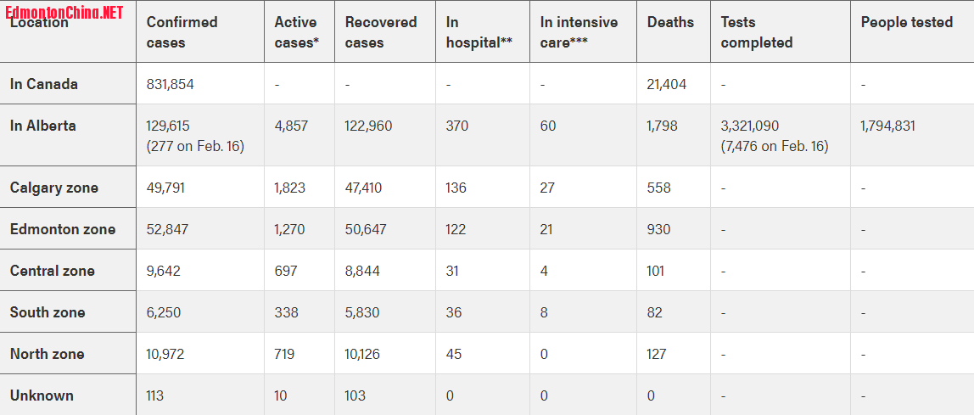Click the Active cases column header
The image size is (974, 415).
[297, 32]
